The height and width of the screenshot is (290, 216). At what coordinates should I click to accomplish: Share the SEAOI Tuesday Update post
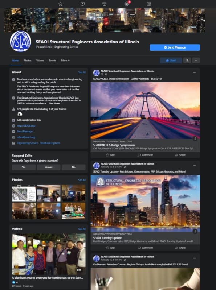(x=180, y=248)
